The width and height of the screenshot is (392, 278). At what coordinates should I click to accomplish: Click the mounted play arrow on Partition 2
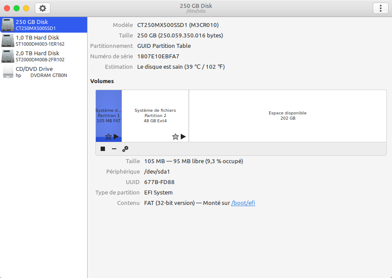183,137
